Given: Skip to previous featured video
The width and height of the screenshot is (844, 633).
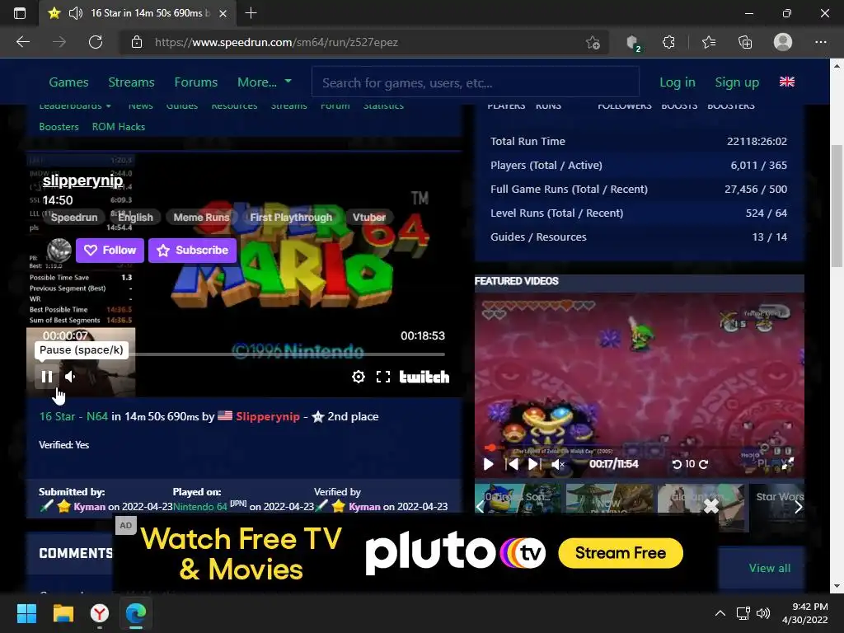Looking at the screenshot, I should tap(512, 464).
